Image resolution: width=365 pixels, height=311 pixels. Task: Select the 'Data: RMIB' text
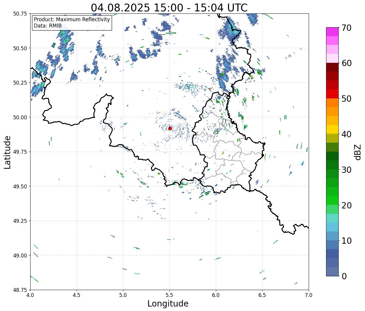48,26
